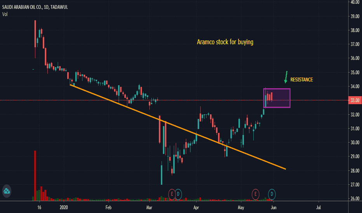Click the Jul date axis label
Viewport: 362px width, 213px height.
click(x=318, y=208)
